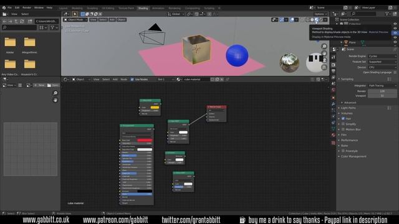Select the tweak cursor tool in viewport header

click(x=75, y=14)
